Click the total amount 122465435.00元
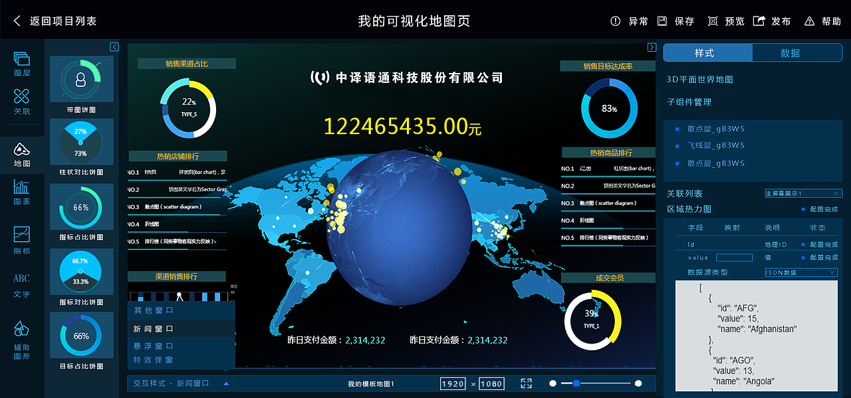The height and width of the screenshot is (398, 851). coord(403,126)
